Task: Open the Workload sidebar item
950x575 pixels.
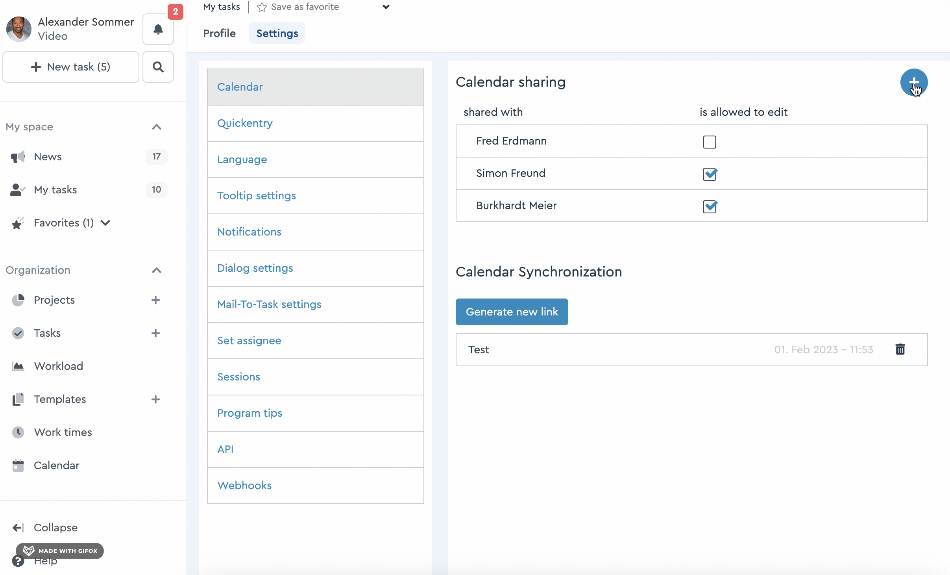Action: click(x=58, y=366)
